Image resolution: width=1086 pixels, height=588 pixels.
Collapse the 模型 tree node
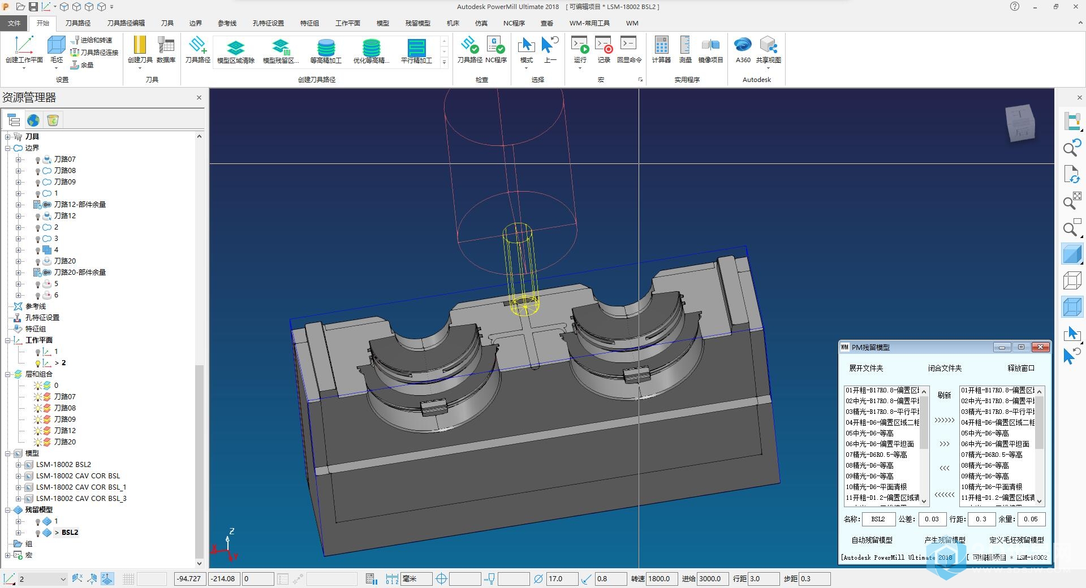pos(8,453)
